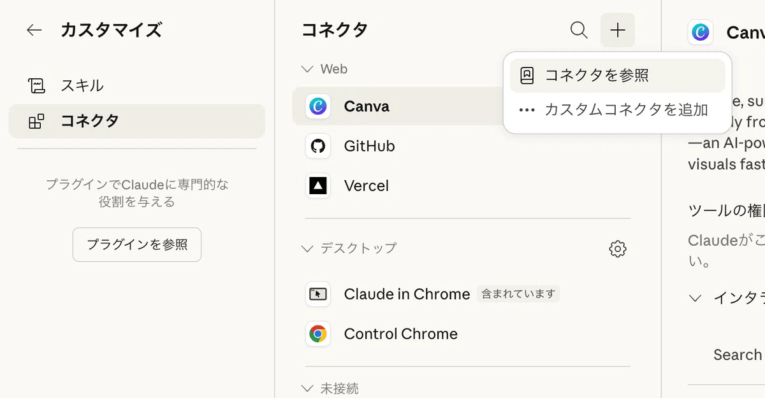Click the Claude in Chrome icon

pyautogui.click(x=317, y=294)
